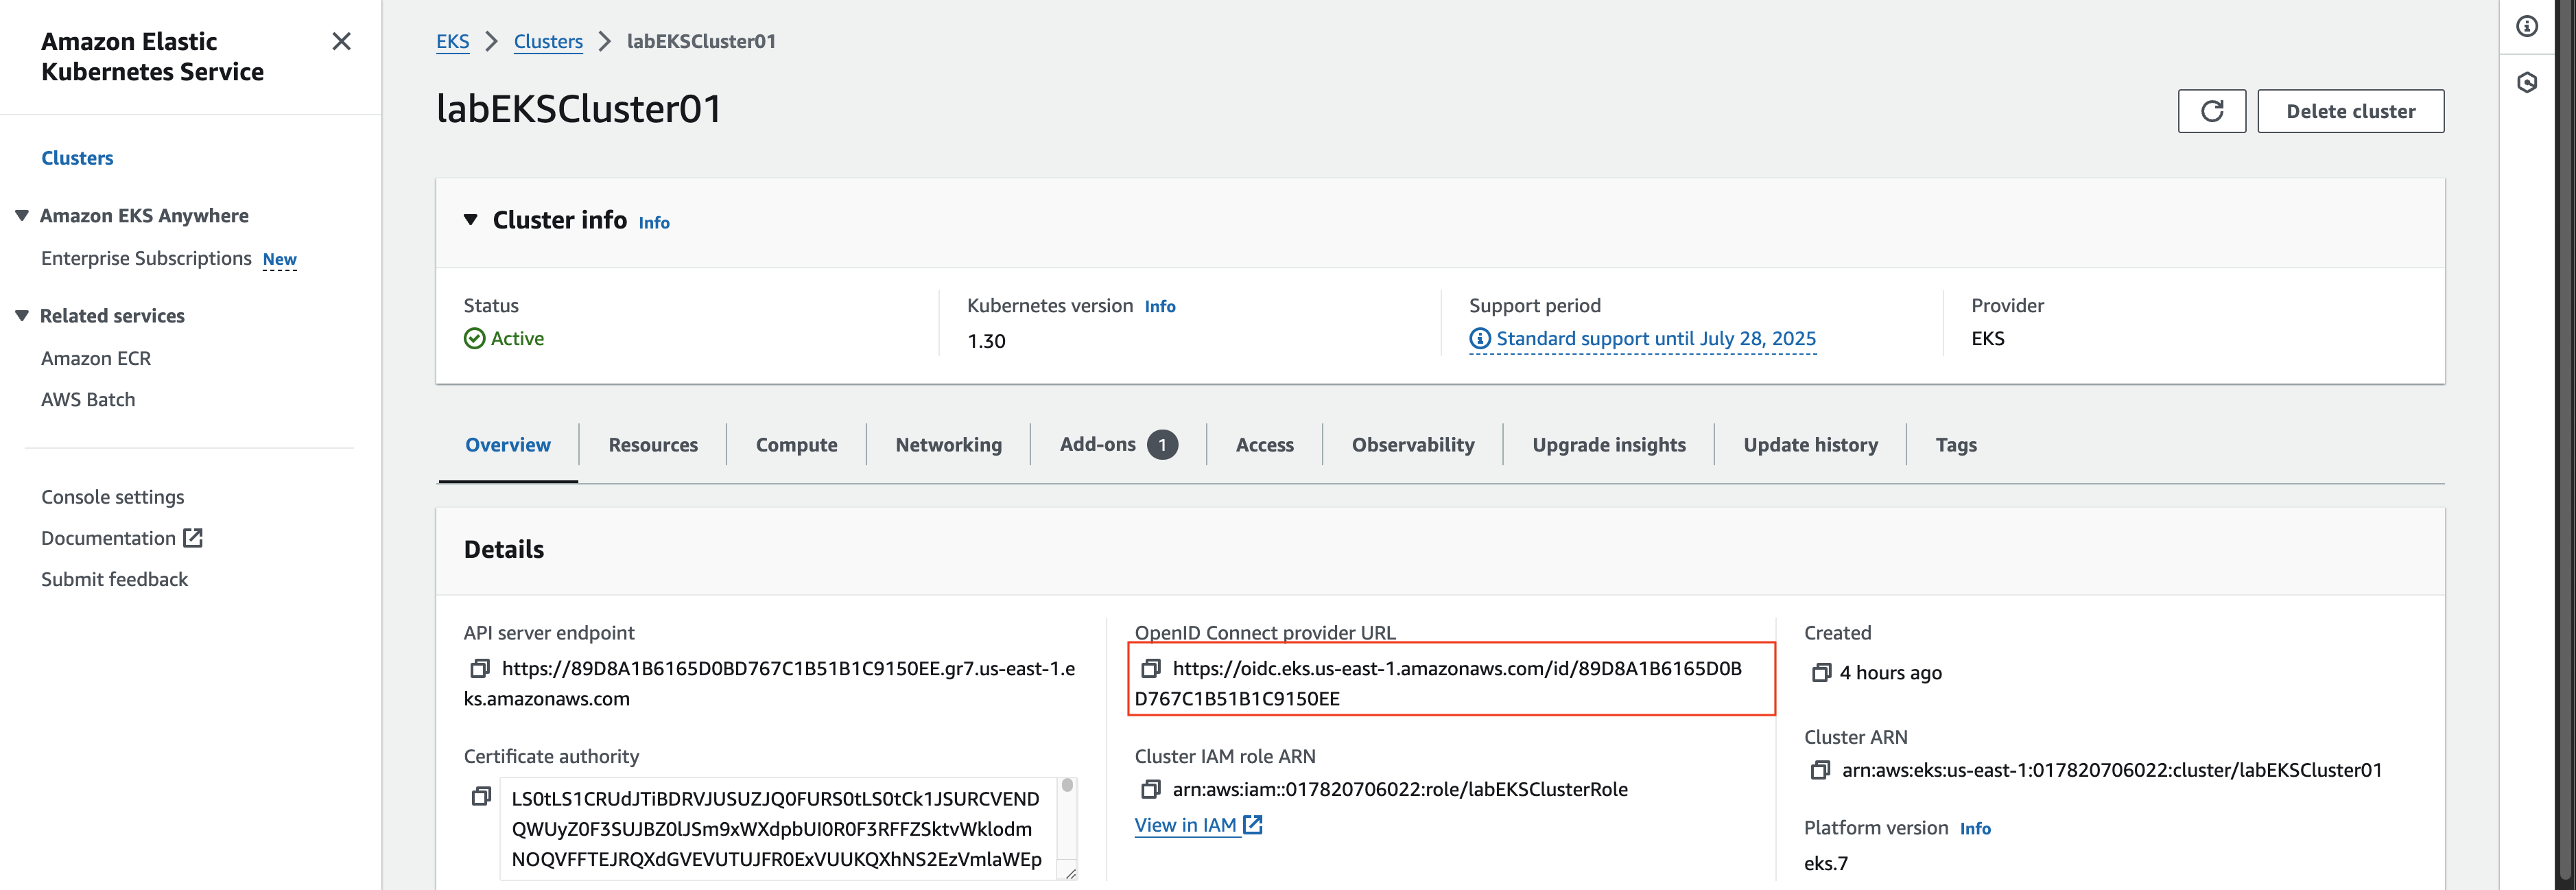Collapse the Cluster info section
2576x890 pixels.
pyautogui.click(x=470, y=220)
